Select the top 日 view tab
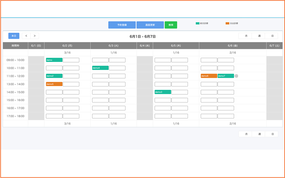The height and width of the screenshot is (178, 285). 272,36
